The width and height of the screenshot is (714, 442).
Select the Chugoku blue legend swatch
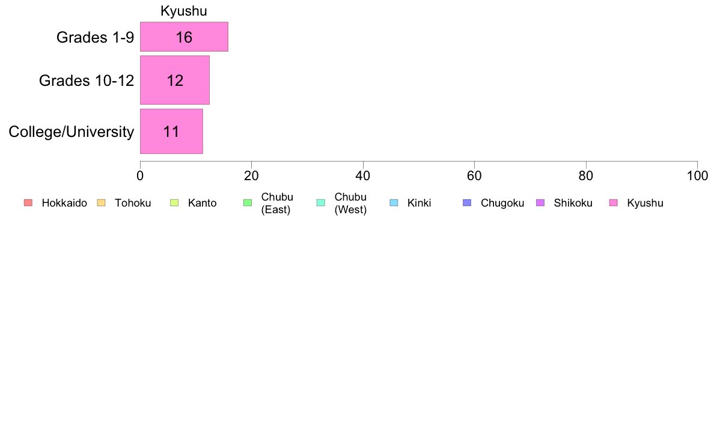pyautogui.click(x=467, y=203)
